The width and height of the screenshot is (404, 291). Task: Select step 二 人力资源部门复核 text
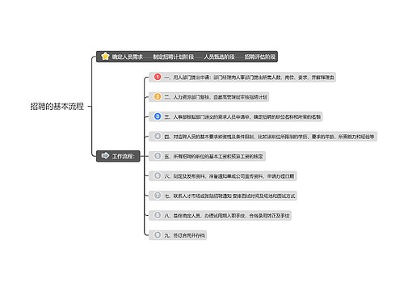point(216,97)
